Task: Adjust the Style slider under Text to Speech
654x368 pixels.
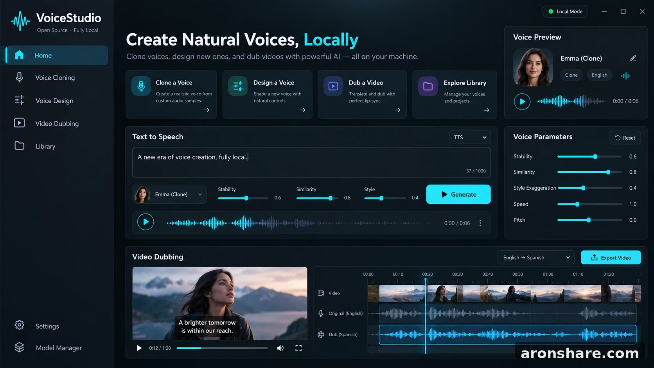Action: pos(385,198)
